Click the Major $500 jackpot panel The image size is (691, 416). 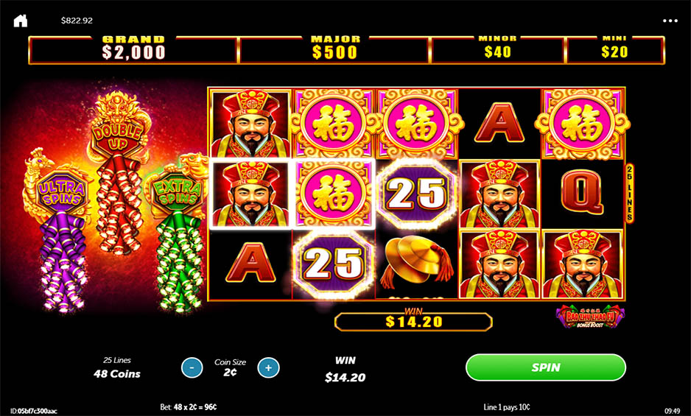coord(335,50)
